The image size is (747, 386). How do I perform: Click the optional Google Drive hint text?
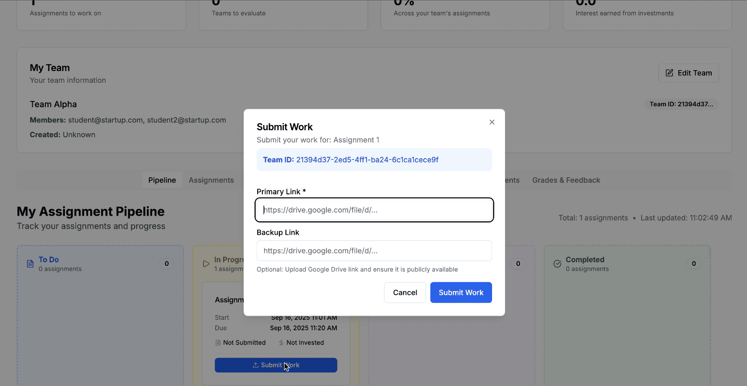pos(357,269)
